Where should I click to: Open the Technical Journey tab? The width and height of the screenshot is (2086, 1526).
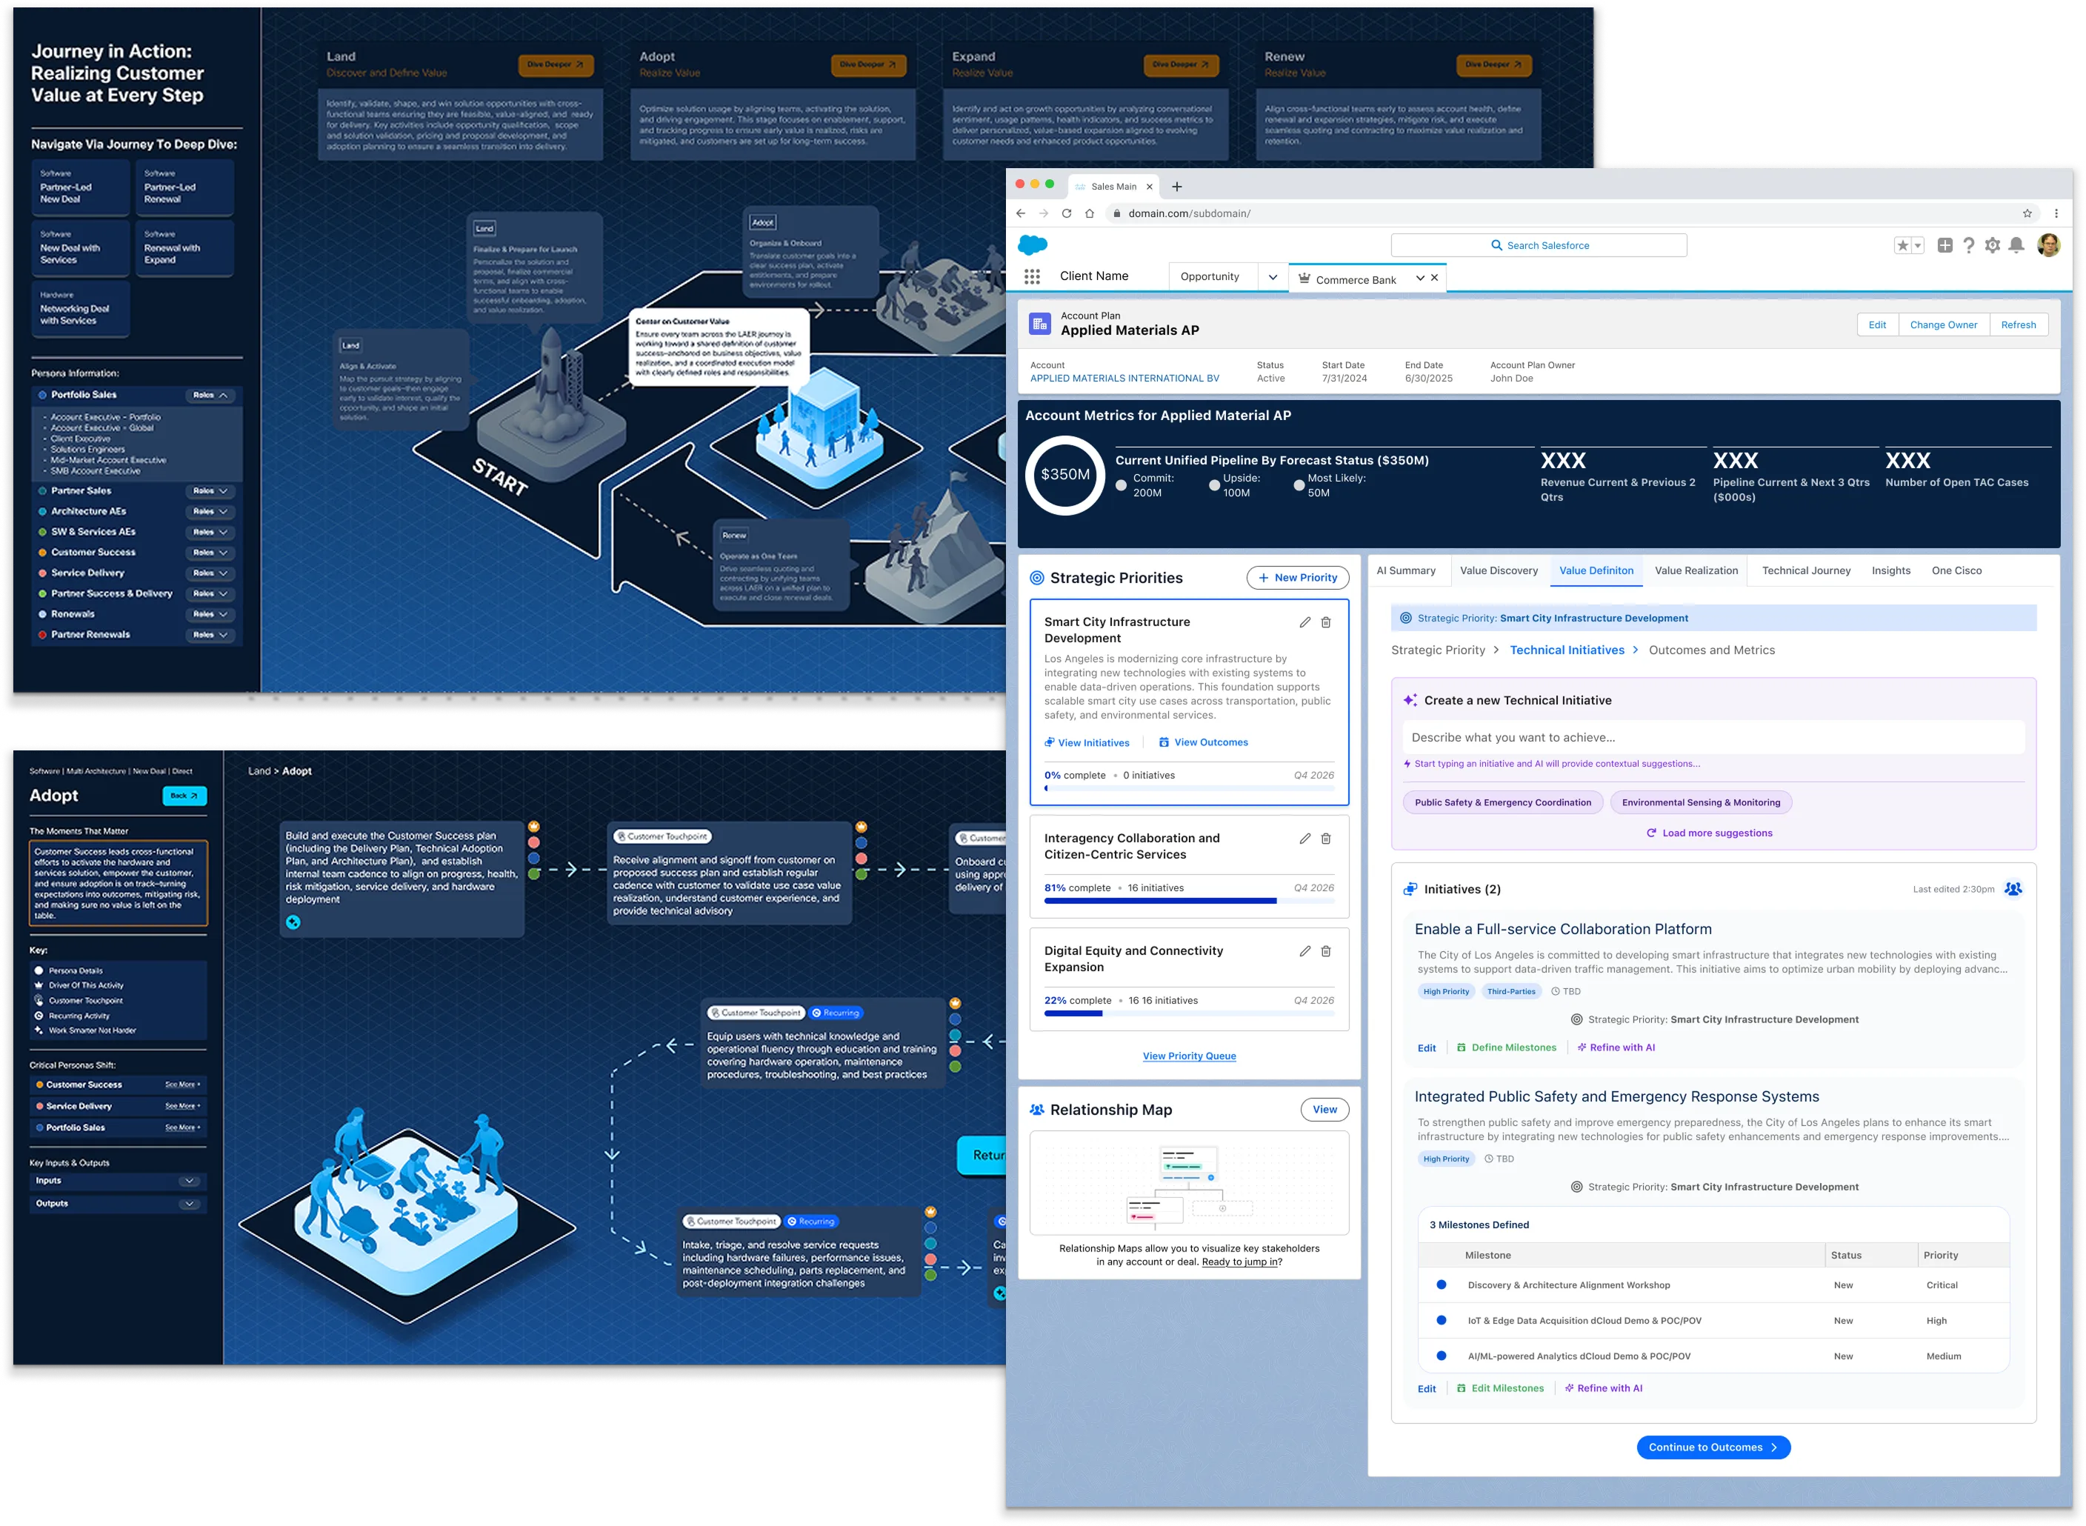tap(1805, 571)
